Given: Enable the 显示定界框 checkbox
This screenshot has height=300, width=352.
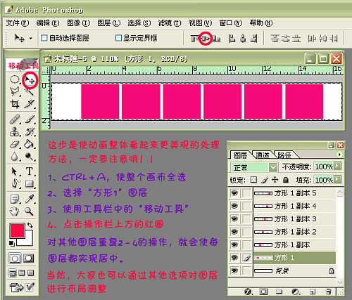Looking at the screenshot, I should (118, 38).
